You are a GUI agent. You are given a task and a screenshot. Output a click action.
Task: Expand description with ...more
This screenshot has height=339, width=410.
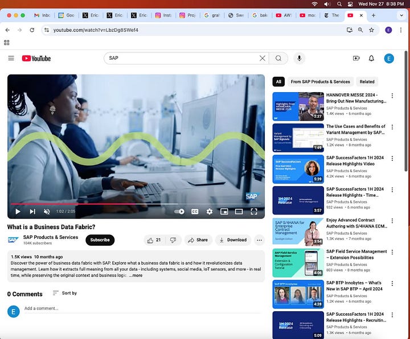pos(136,275)
